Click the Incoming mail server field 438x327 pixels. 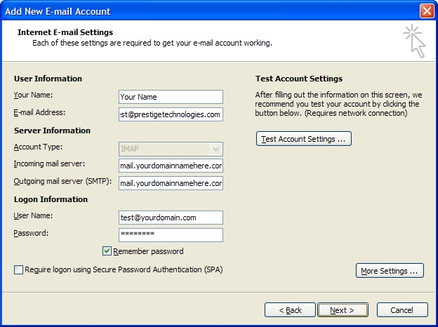[x=171, y=166]
